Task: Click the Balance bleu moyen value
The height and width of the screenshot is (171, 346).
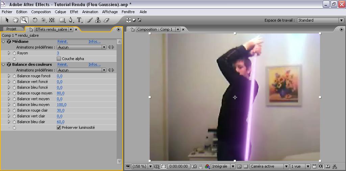Action: (x=61, y=105)
